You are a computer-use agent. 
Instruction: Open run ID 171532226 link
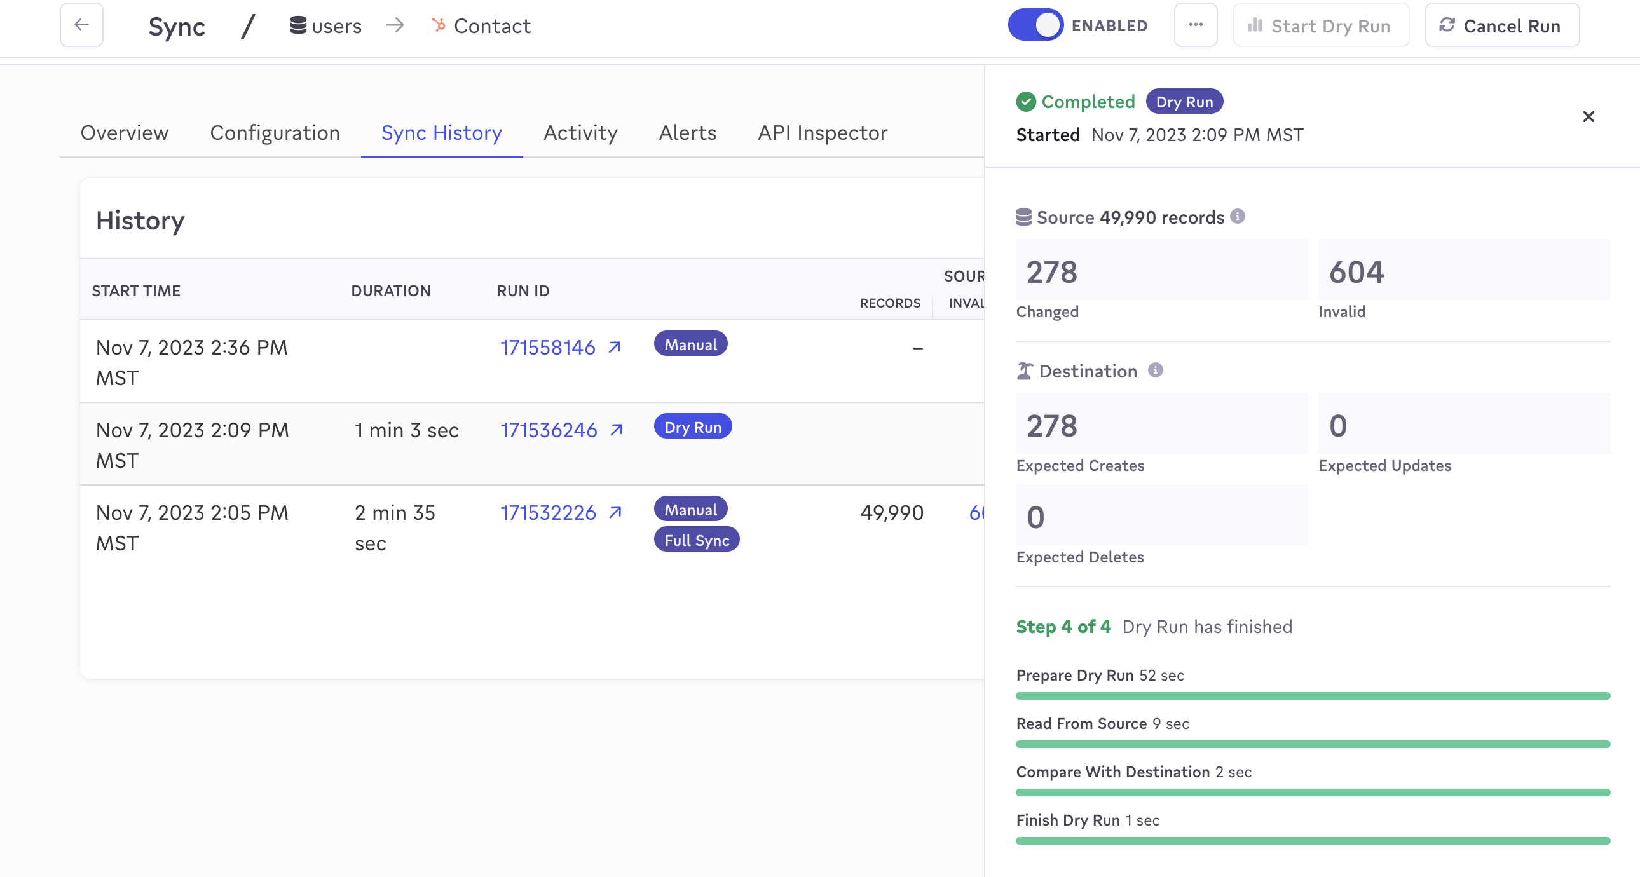pos(547,513)
